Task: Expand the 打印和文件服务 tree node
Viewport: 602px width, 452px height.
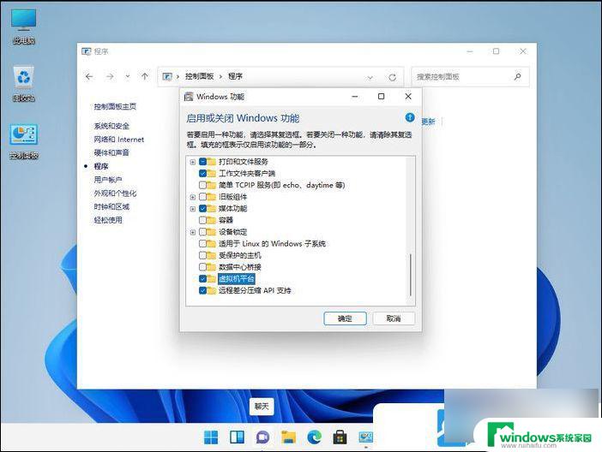Action: pos(193,162)
